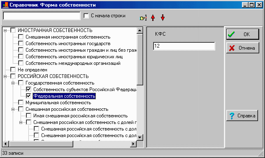Check 'Смешанная иностранная собственность' checkbox
Screen dimensions: 265x158
click(21, 37)
